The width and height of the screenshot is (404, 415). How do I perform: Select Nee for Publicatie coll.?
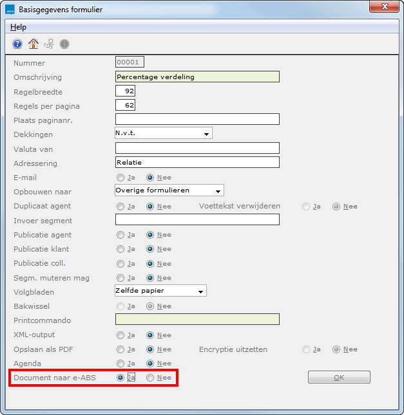150,264
